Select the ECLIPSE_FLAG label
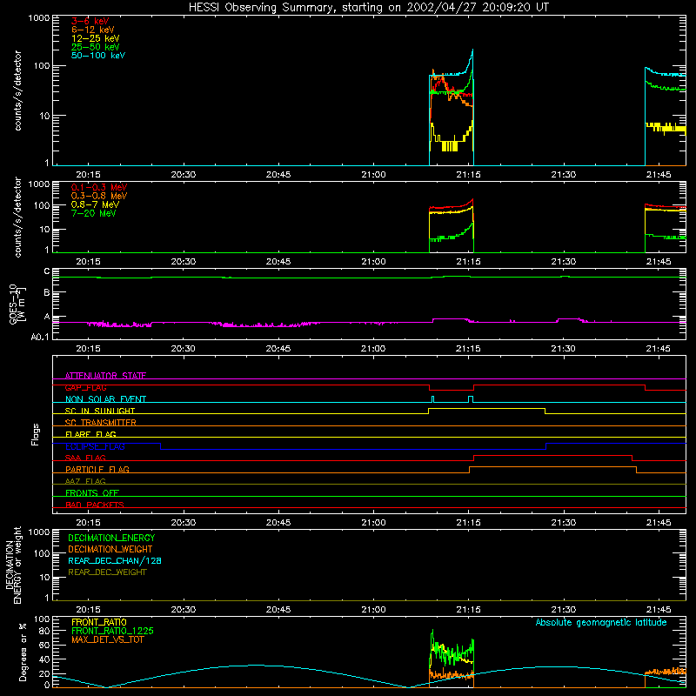Image resolution: width=696 pixels, height=696 pixels. click(x=95, y=446)
